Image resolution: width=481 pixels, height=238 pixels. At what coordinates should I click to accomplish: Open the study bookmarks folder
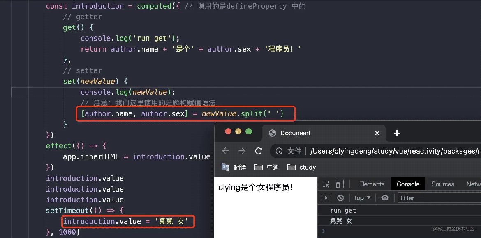pos(302,167)
